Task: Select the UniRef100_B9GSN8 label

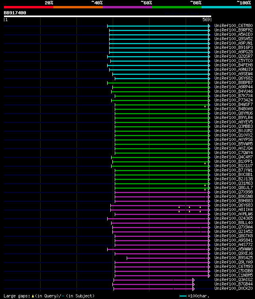Action: (233, 197)
